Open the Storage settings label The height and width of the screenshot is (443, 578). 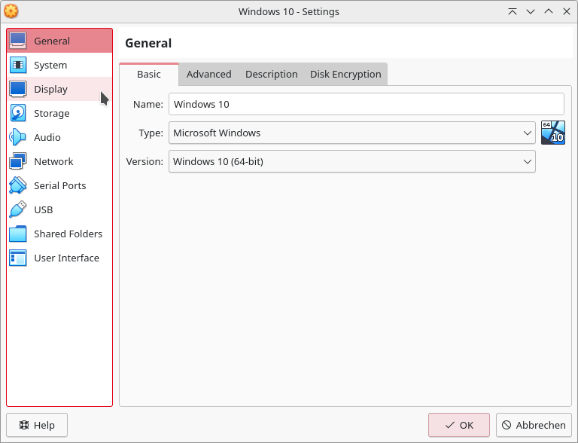click(x=52, y=113)
